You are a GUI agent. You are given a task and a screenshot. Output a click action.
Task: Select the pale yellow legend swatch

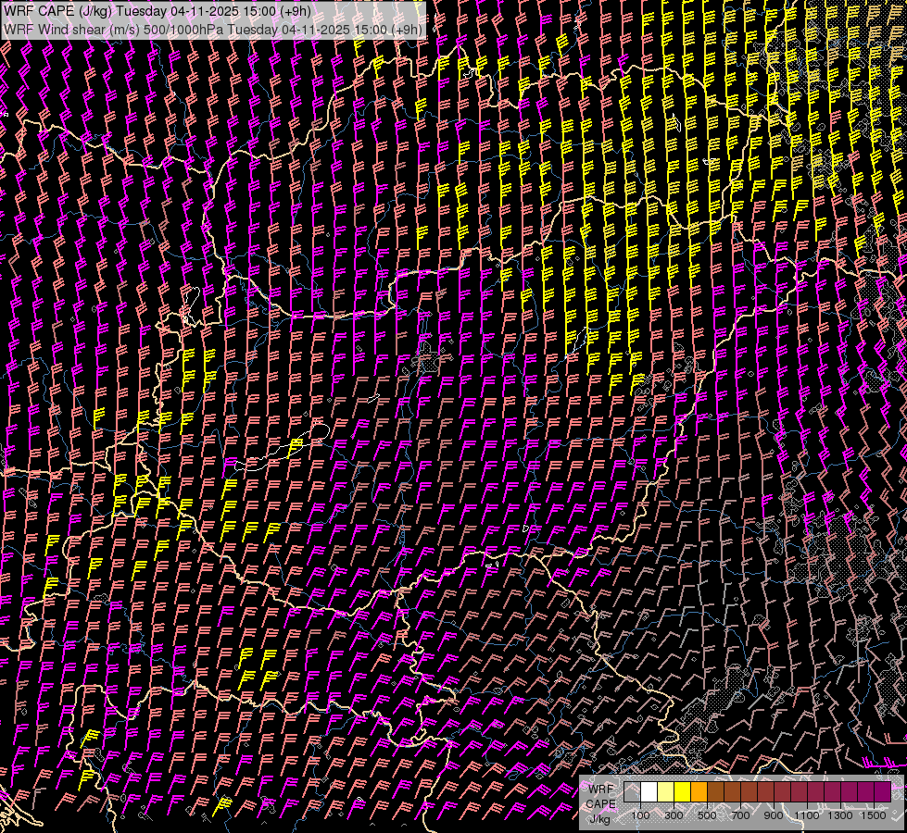coord(665,791)
